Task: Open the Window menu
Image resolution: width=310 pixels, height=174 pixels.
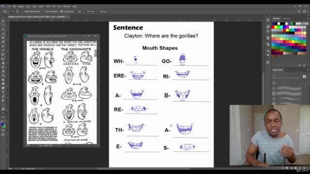Action: pos(67,6)
